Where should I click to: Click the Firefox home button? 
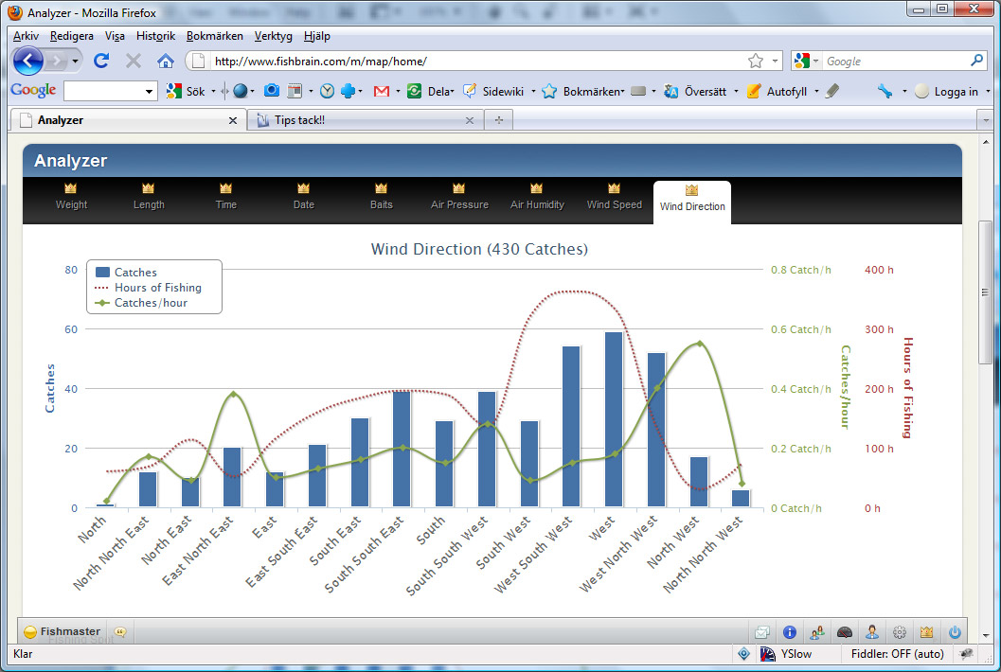click(165, 62)
